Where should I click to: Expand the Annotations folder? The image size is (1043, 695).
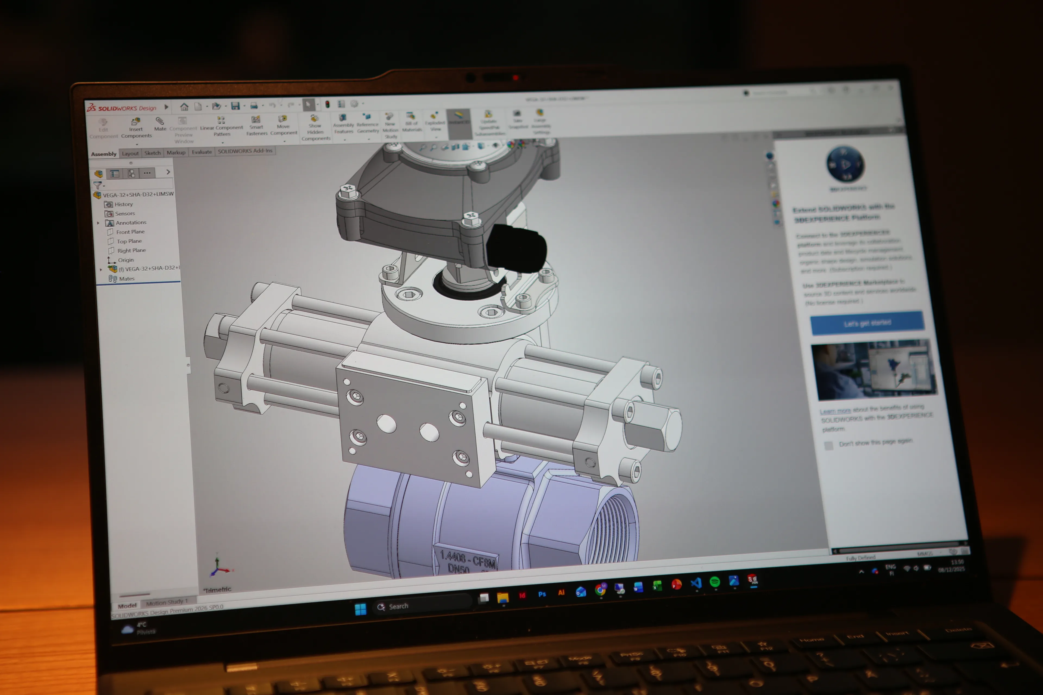pyautogui.click(x=98, y=223)
